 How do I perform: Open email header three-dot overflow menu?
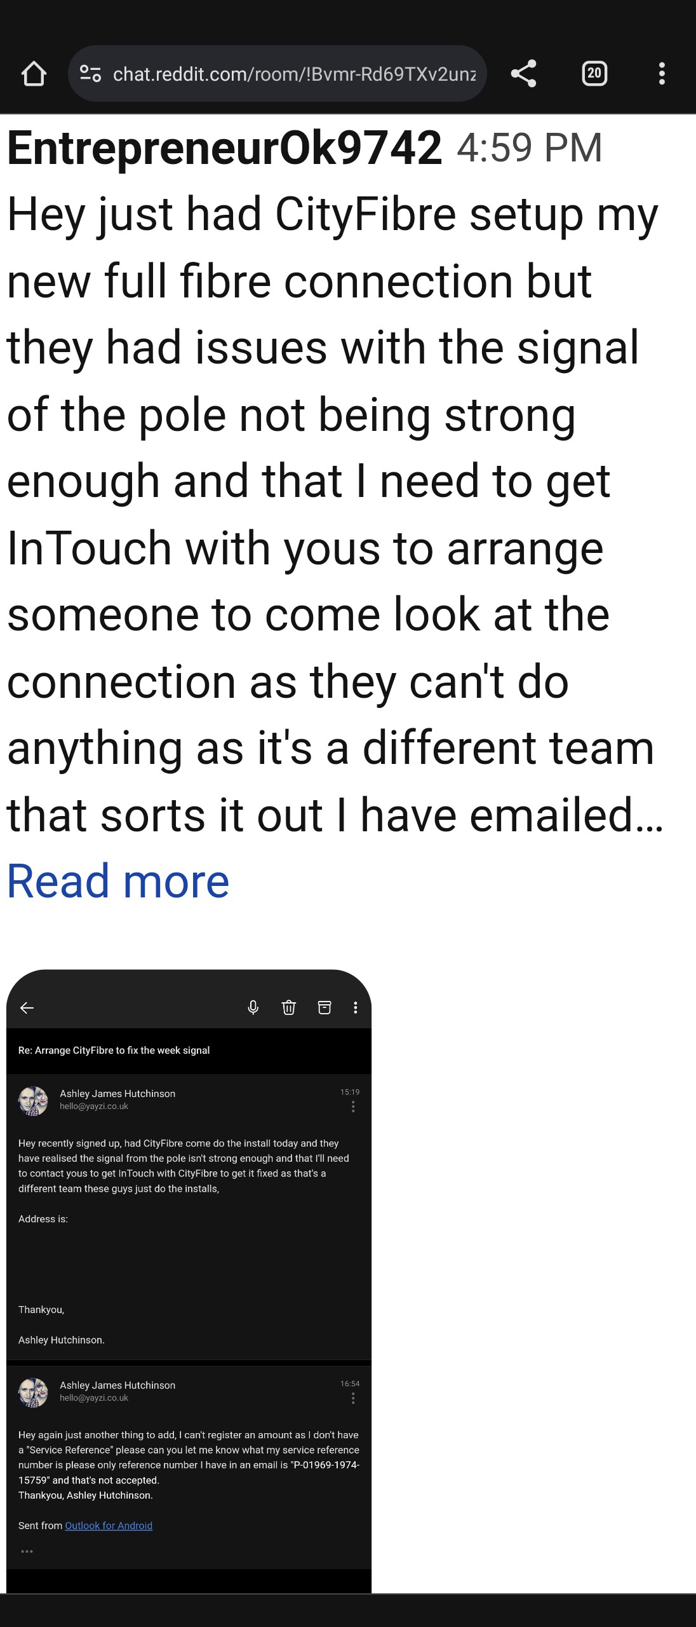pyautogui.click(x=356, y=1007)
